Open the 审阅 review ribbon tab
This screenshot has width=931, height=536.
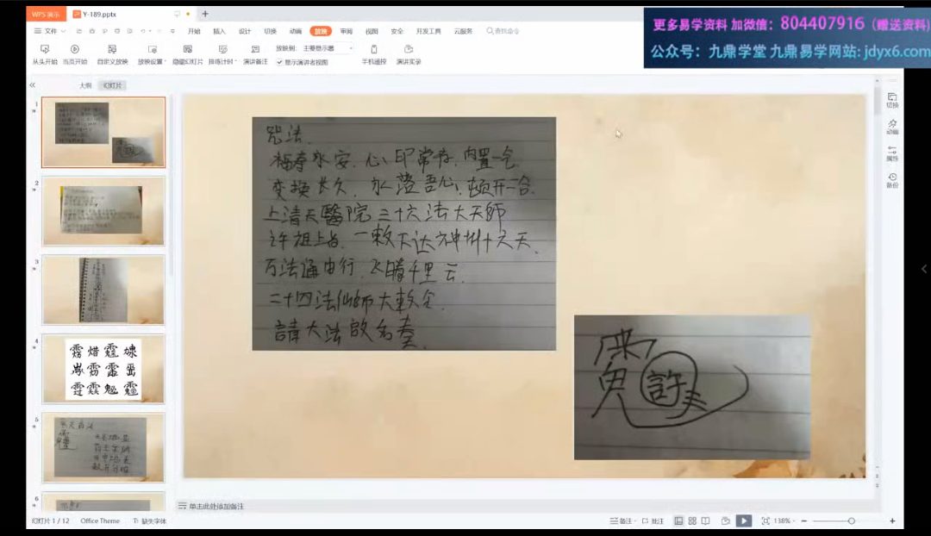(x=346, y=31)
